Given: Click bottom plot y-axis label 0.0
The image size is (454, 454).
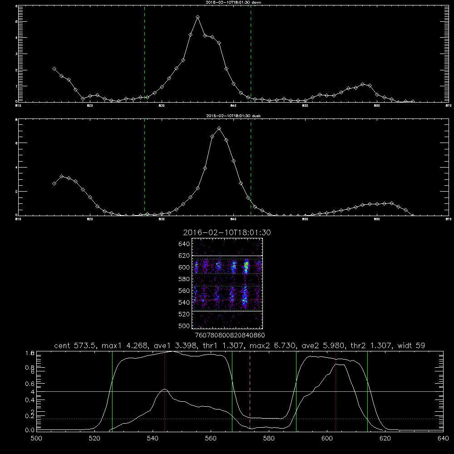Looking at the screenshot, I should click(x=30, y=430).
